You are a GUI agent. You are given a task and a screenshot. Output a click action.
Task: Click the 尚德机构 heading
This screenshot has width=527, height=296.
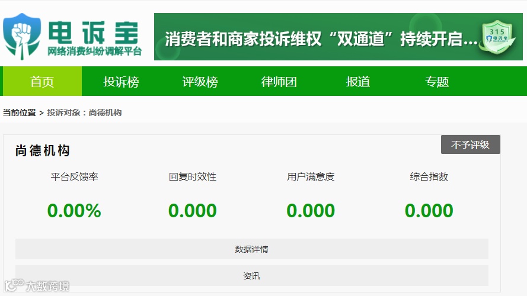pos(43,151)
